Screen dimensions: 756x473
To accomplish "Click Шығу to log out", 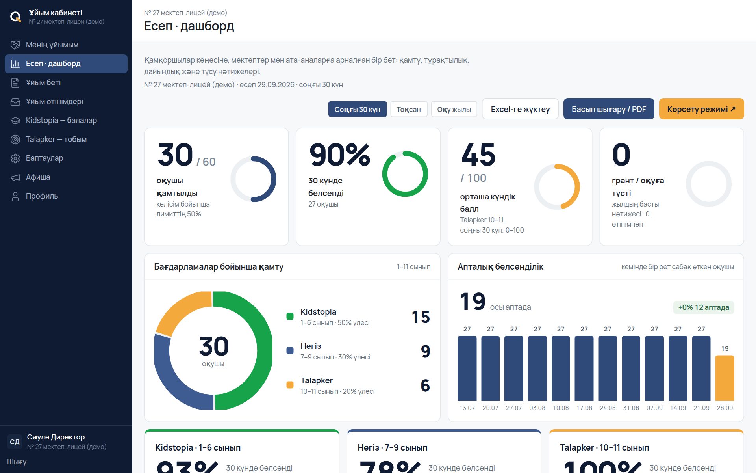I will (17, 462).
